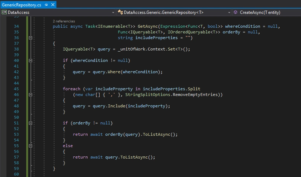Open the DataAccess.Generic.GenericRepository<T> type dropdown
The image size is (301, 177).
click(174, 12)
